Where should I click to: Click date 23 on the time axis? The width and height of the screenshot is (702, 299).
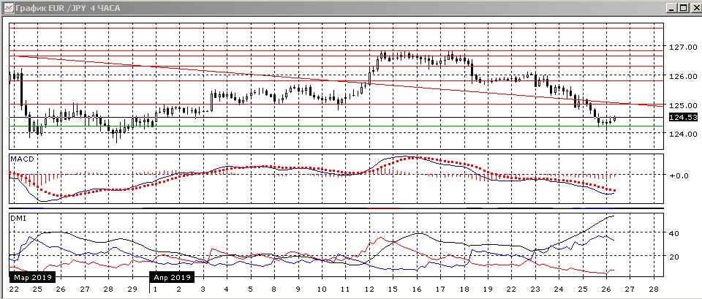(535, 289)
